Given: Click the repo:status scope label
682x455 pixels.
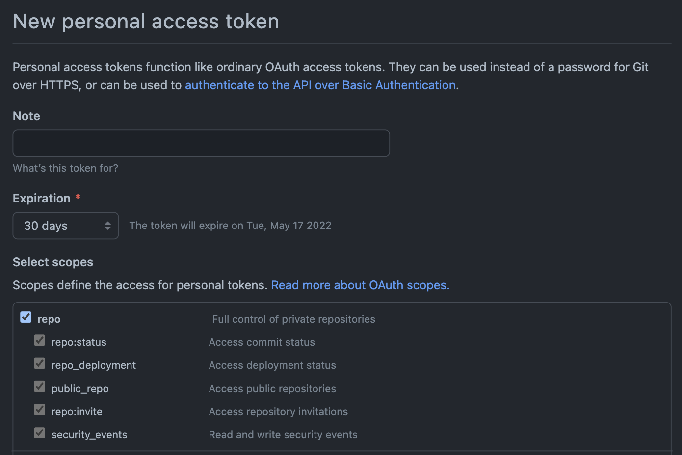Looking at the screenshot, I should click(79, 342).
